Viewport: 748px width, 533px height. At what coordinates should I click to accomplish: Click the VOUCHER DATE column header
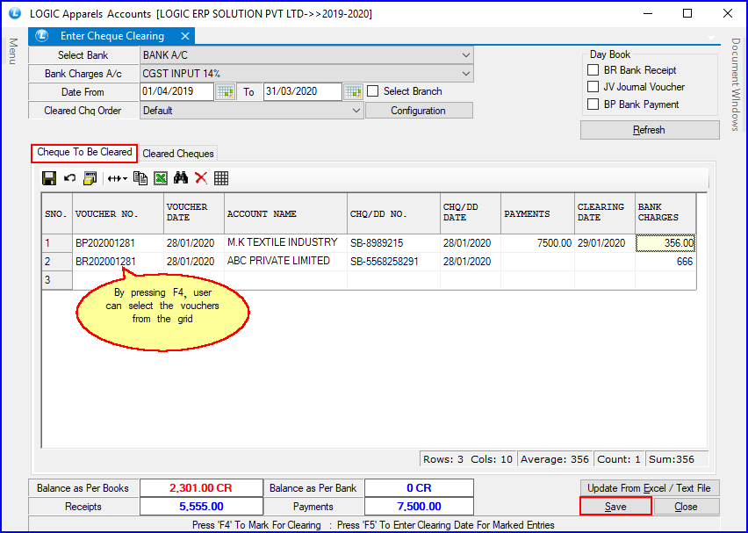tap(194, 212)
